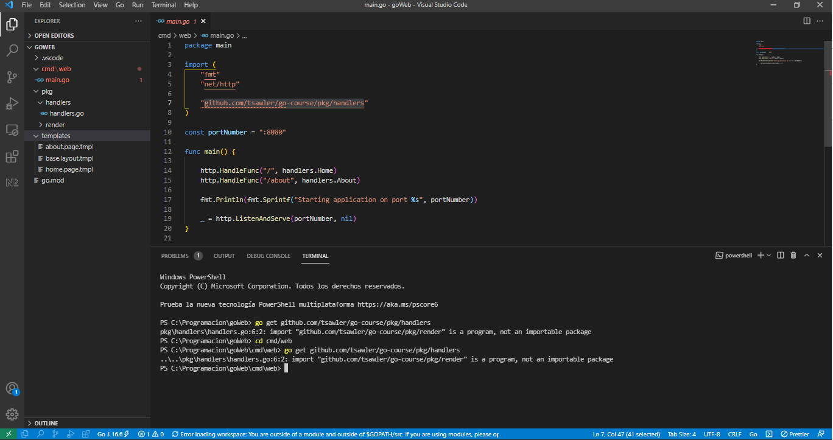Screen dimensions: 833x440
Task: Open the Search view in activity bar
Action: 12,51
